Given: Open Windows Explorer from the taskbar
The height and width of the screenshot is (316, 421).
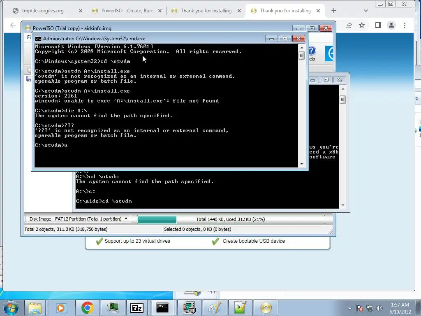Looking at the screenshot, I should [x=35, y=308].
